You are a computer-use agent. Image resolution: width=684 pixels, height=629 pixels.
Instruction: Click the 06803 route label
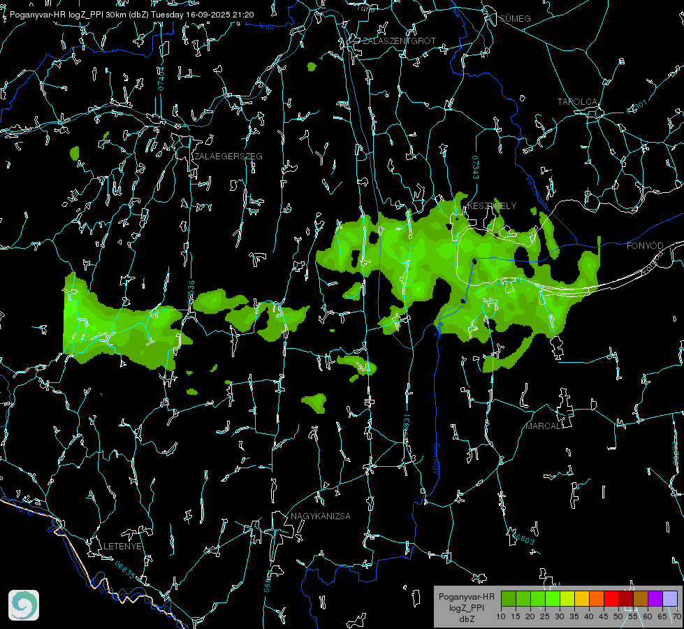tap(522, 538)
